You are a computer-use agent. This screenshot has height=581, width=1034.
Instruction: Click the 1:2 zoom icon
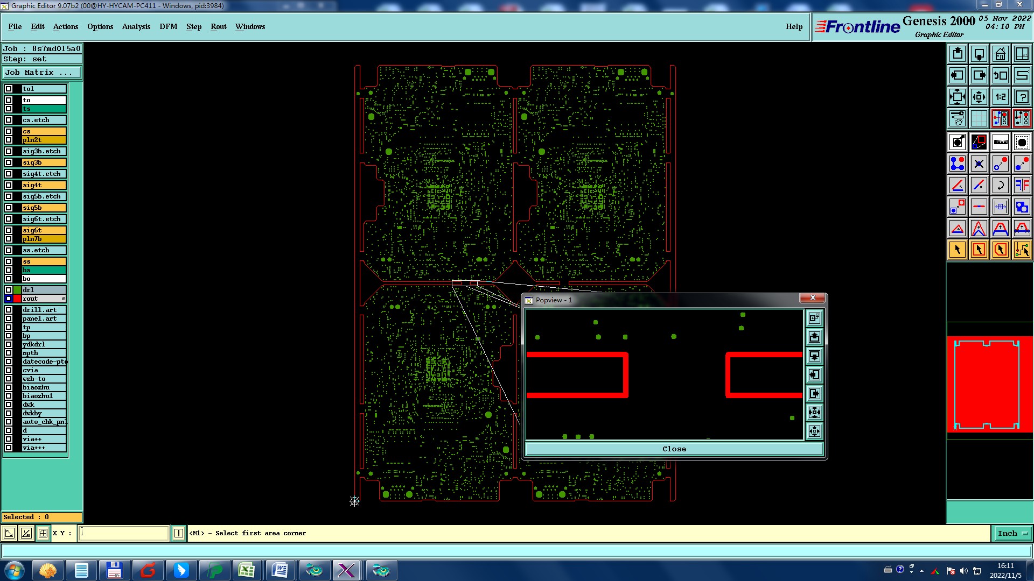point(1000,97)
